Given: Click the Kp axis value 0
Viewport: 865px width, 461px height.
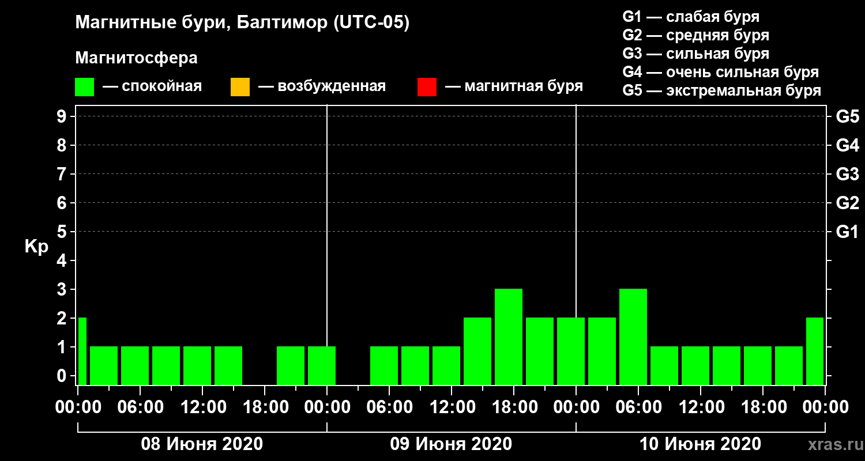Looking at the screenshot, I should (63, 376).
